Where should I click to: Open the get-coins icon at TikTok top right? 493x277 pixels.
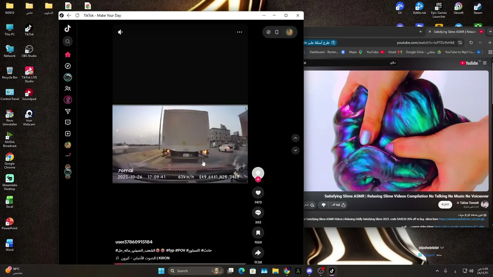tap(268, 32)
